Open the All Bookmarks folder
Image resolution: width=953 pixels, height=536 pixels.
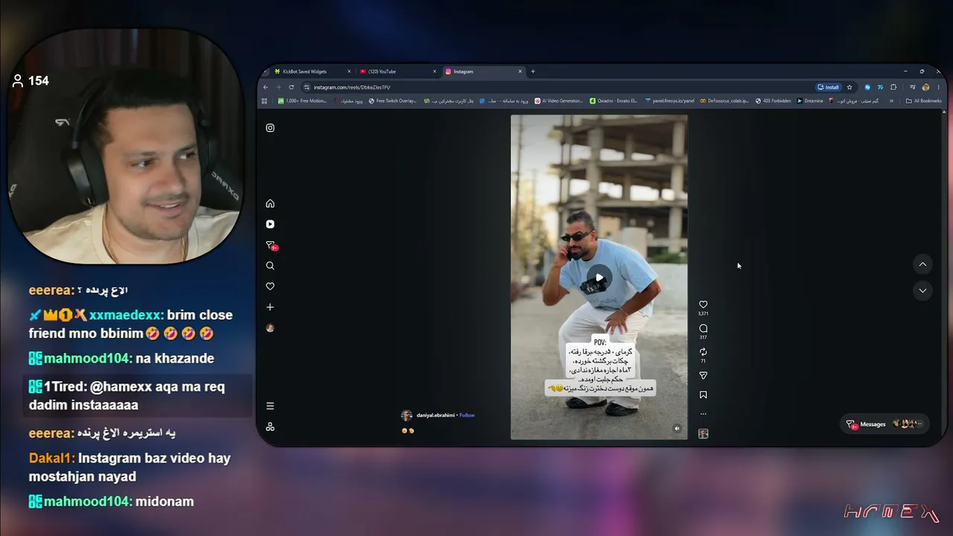click(x=923, y=101)
